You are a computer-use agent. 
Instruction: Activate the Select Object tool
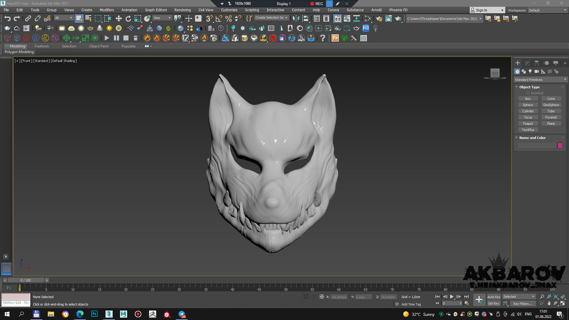click(79, 18)
